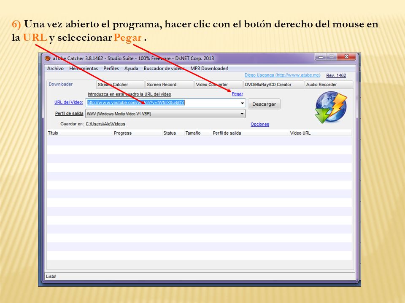Click the Rev. 1462 link
This screenshot has height=303, width=405.
[336, 75]
